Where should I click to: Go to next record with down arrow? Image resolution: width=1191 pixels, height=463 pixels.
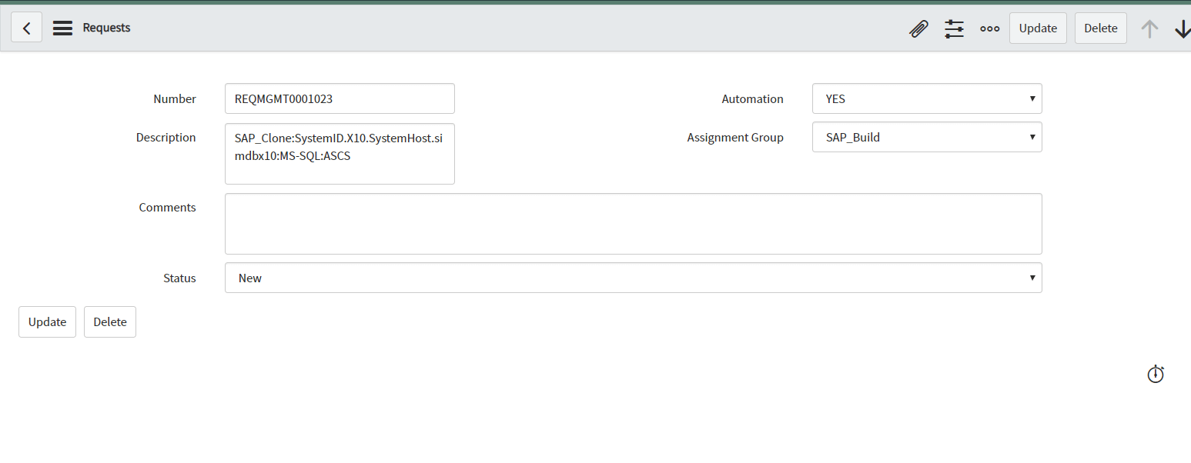click(1182, 28)
